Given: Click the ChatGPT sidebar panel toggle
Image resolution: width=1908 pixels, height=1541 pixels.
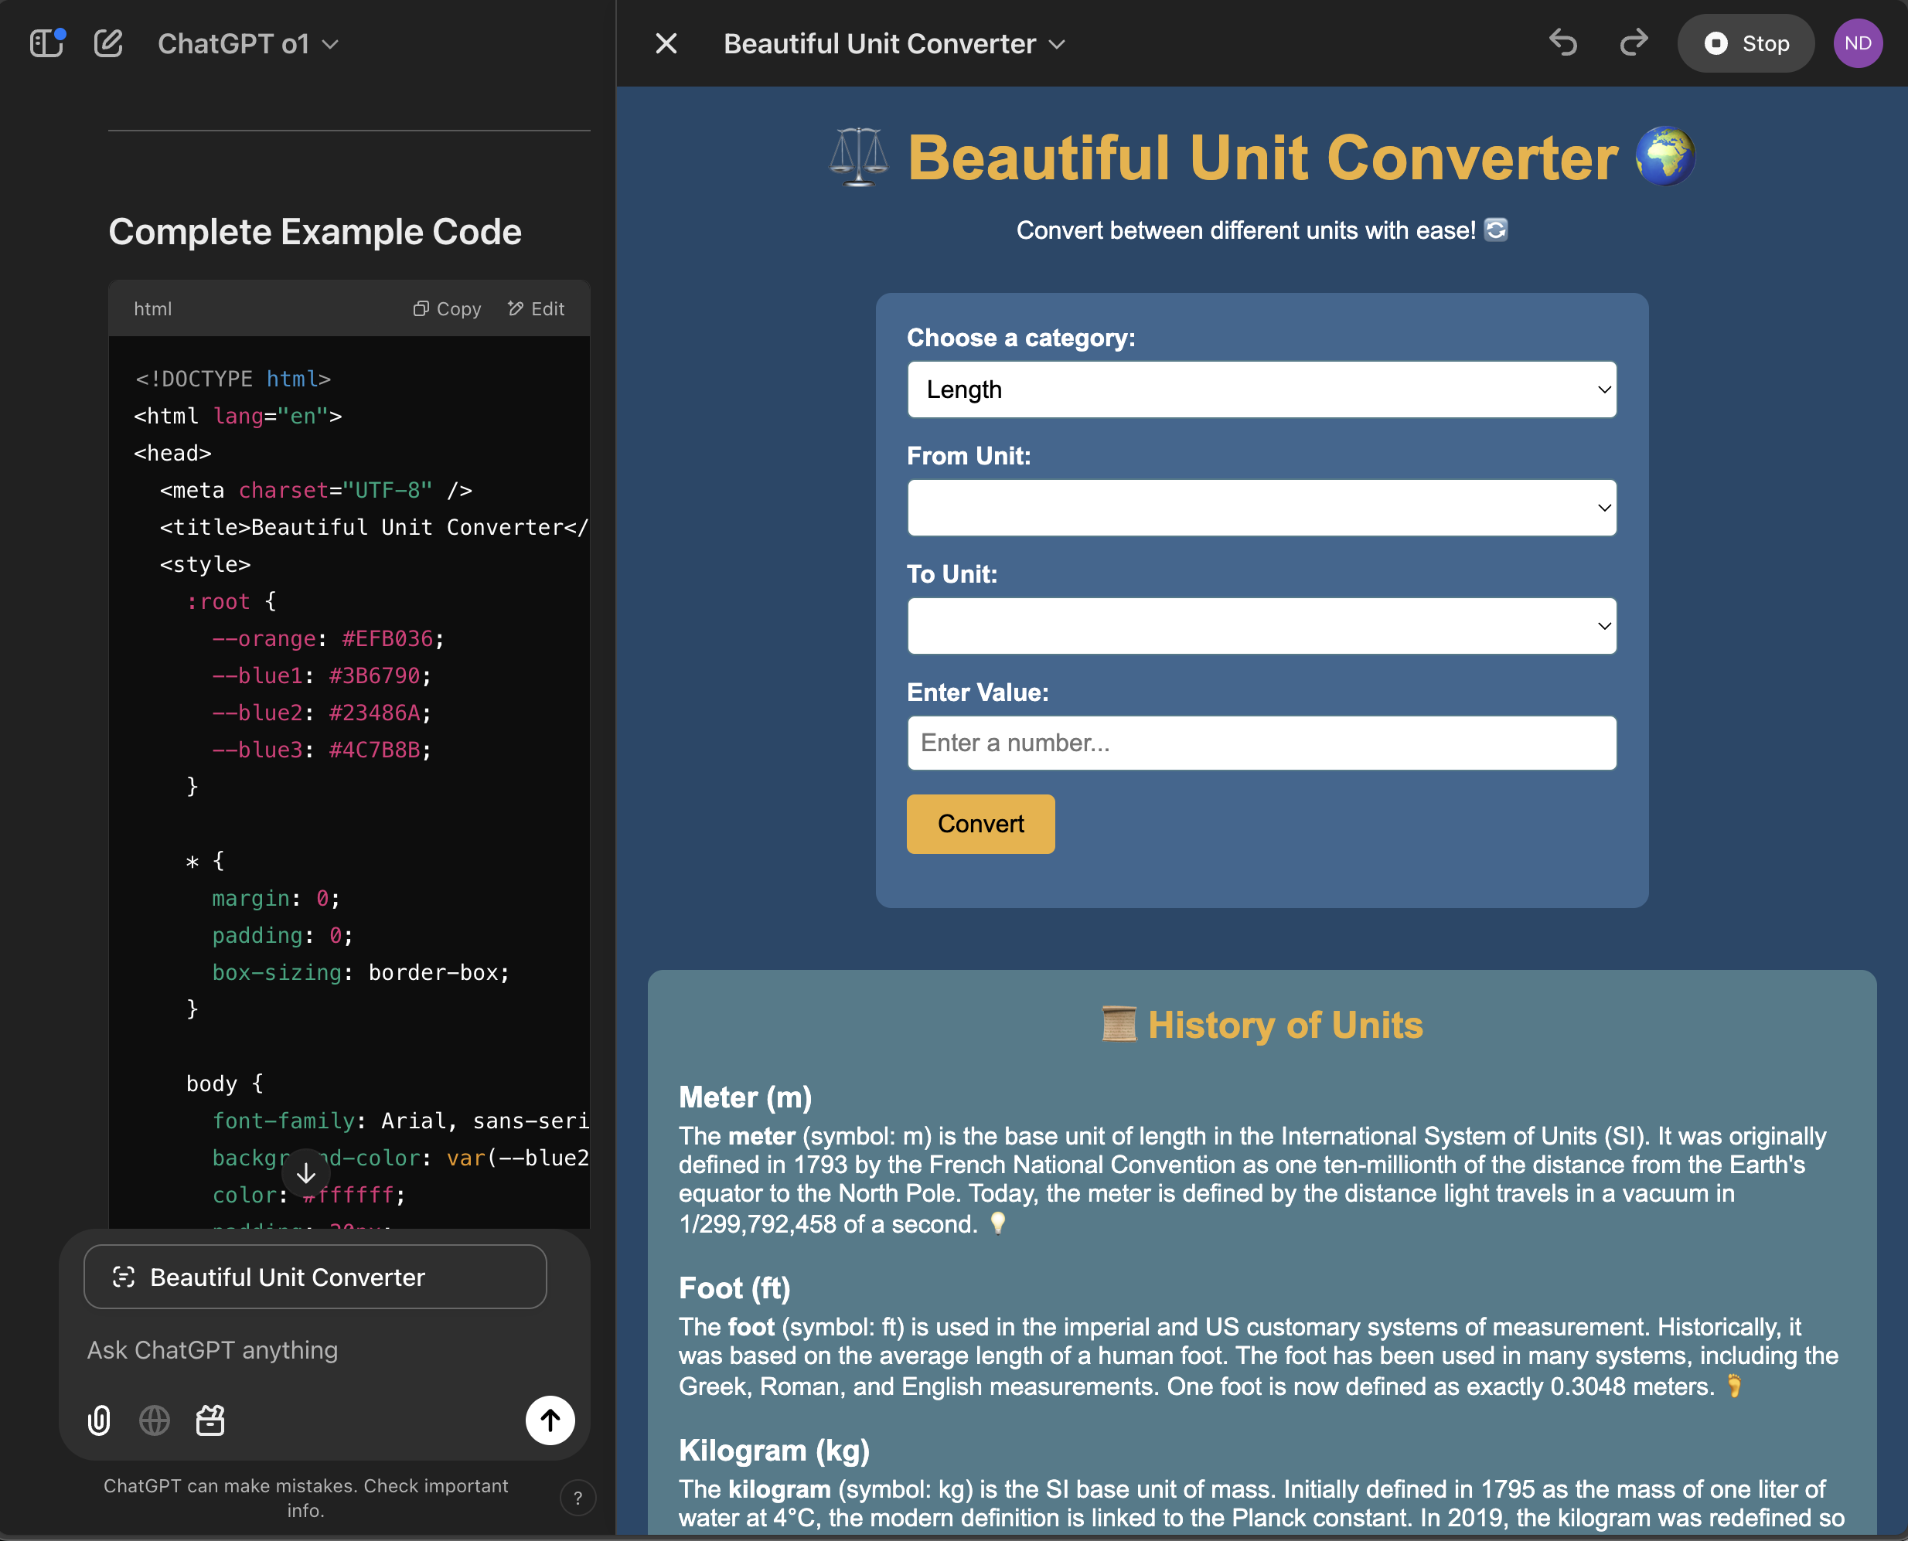Looking at the screenshot, I should [46, 43].
